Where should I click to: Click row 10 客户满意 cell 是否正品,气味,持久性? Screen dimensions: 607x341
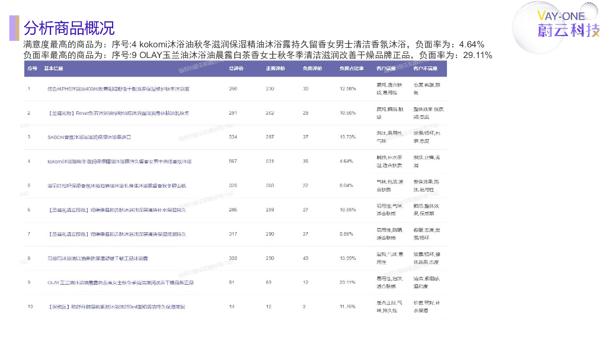(x=389, y=307)
